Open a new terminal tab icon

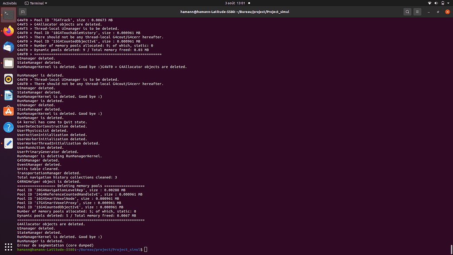tap(22, 12)
